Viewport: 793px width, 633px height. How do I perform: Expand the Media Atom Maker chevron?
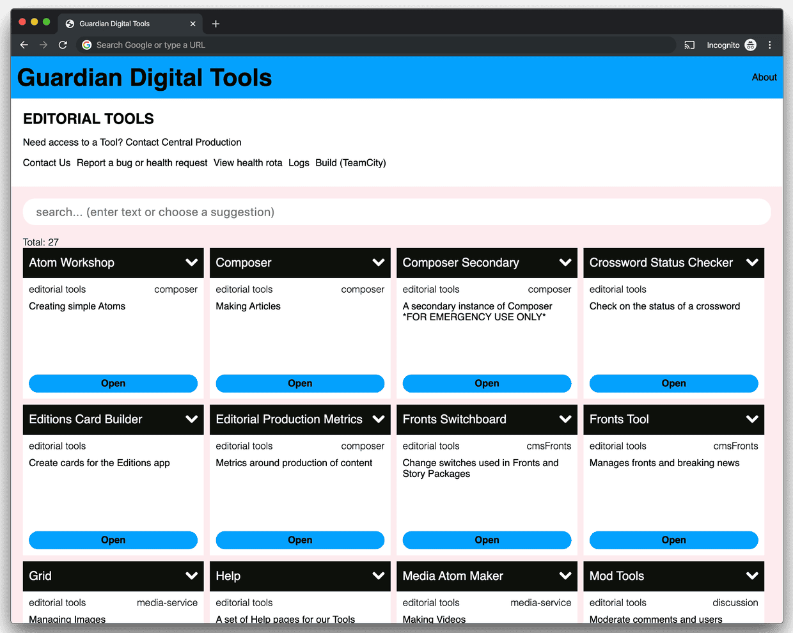point(565,576)
